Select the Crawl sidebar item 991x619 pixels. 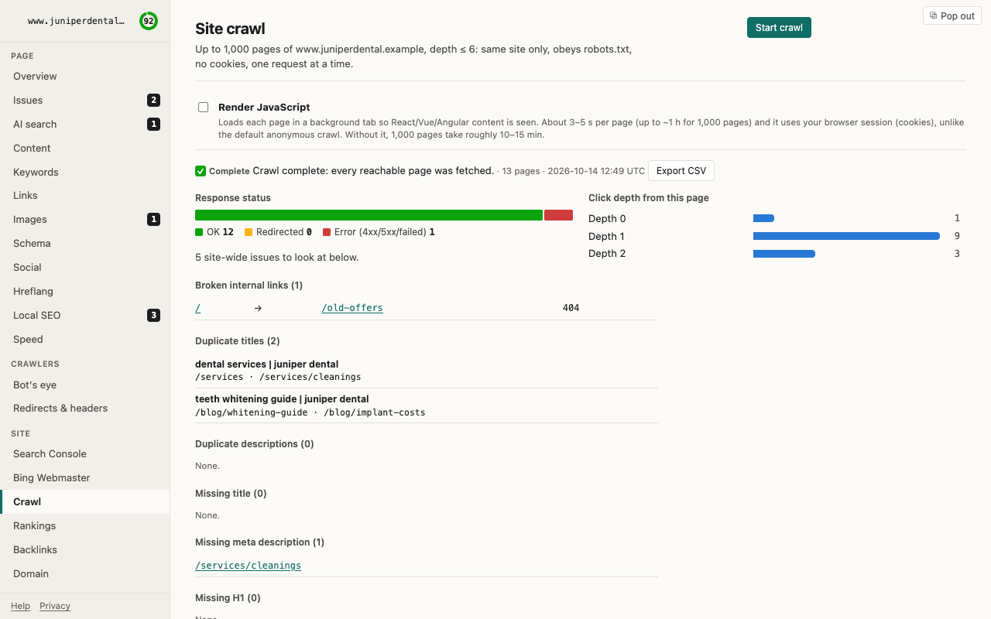(x=85, y=501)
